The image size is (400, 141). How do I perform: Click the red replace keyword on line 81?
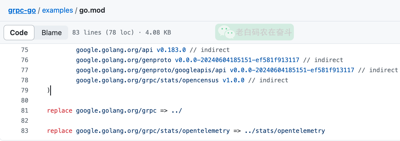coord(60,111)
